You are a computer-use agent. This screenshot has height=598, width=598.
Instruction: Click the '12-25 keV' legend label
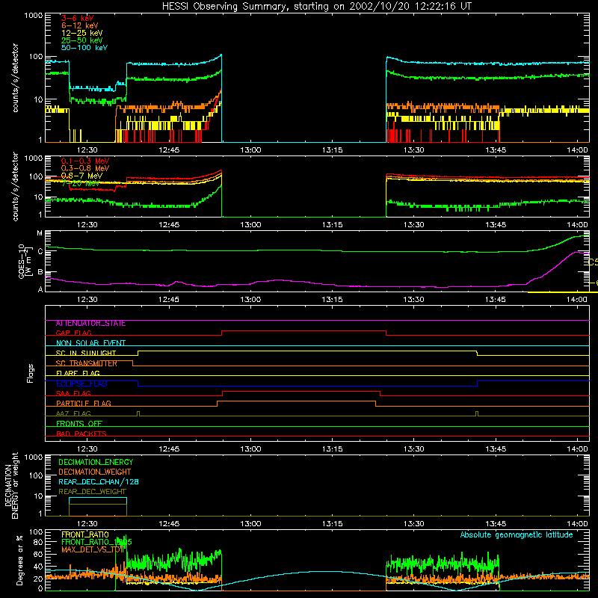click(82, 33)
